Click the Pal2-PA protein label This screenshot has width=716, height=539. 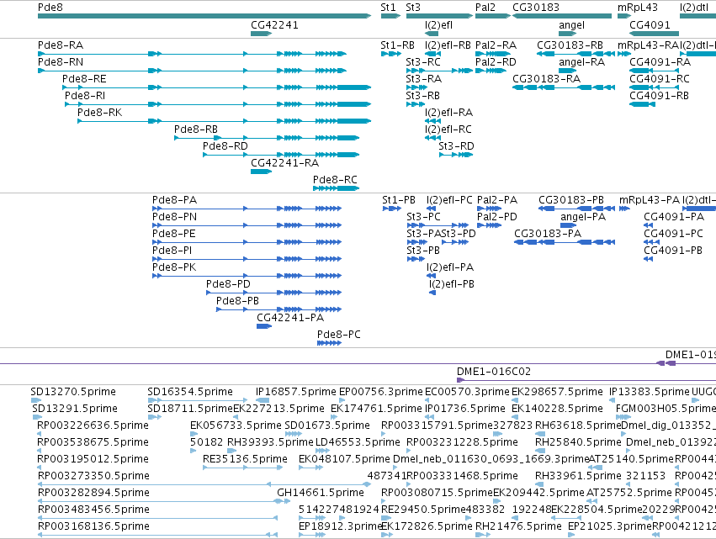497,200
